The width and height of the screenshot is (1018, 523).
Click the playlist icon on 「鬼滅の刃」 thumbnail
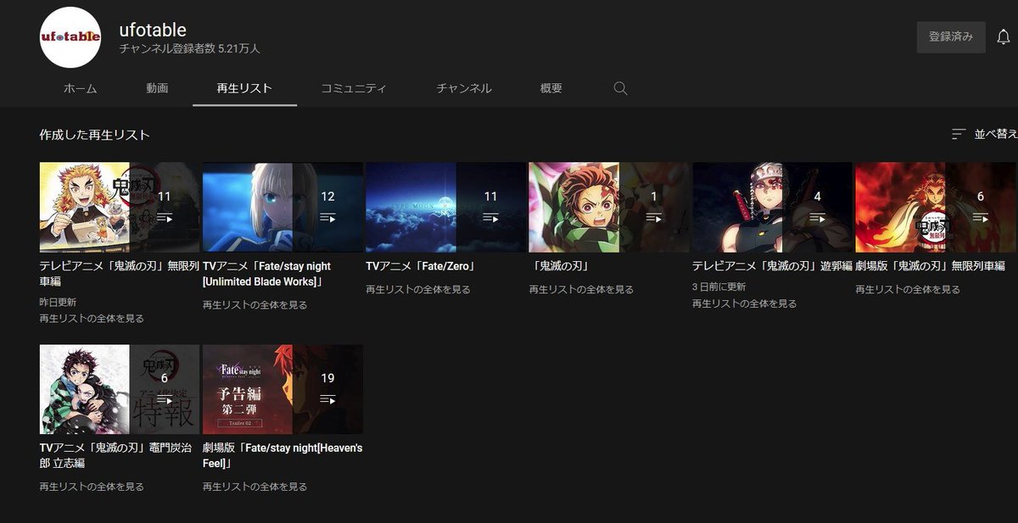coord(654,218)
